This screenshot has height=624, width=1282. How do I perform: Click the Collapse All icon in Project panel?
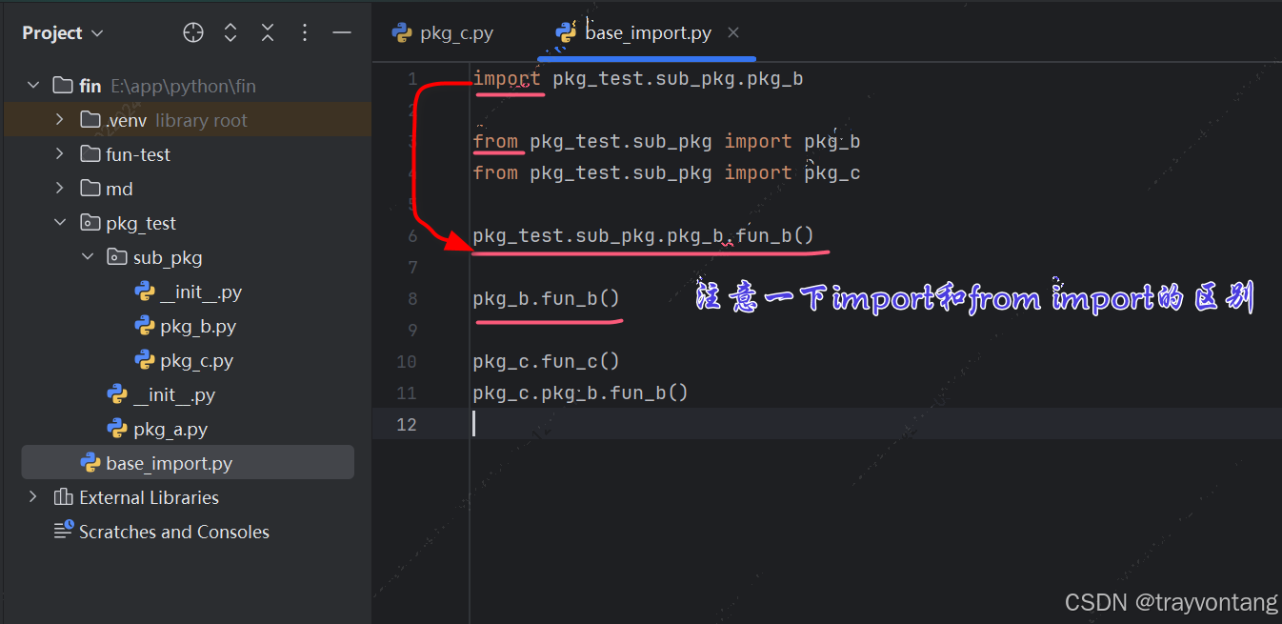267,31
